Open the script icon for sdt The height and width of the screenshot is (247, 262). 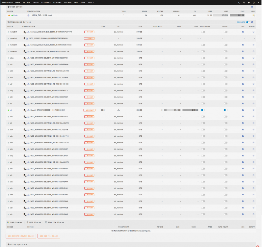point(253,175)
